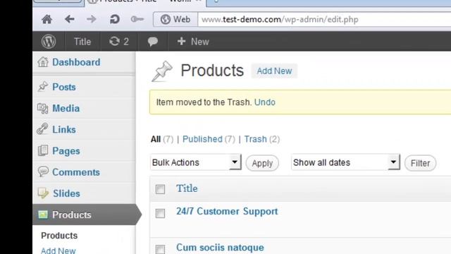Click the plus New item in the admin bar

(x=193, y=42)
